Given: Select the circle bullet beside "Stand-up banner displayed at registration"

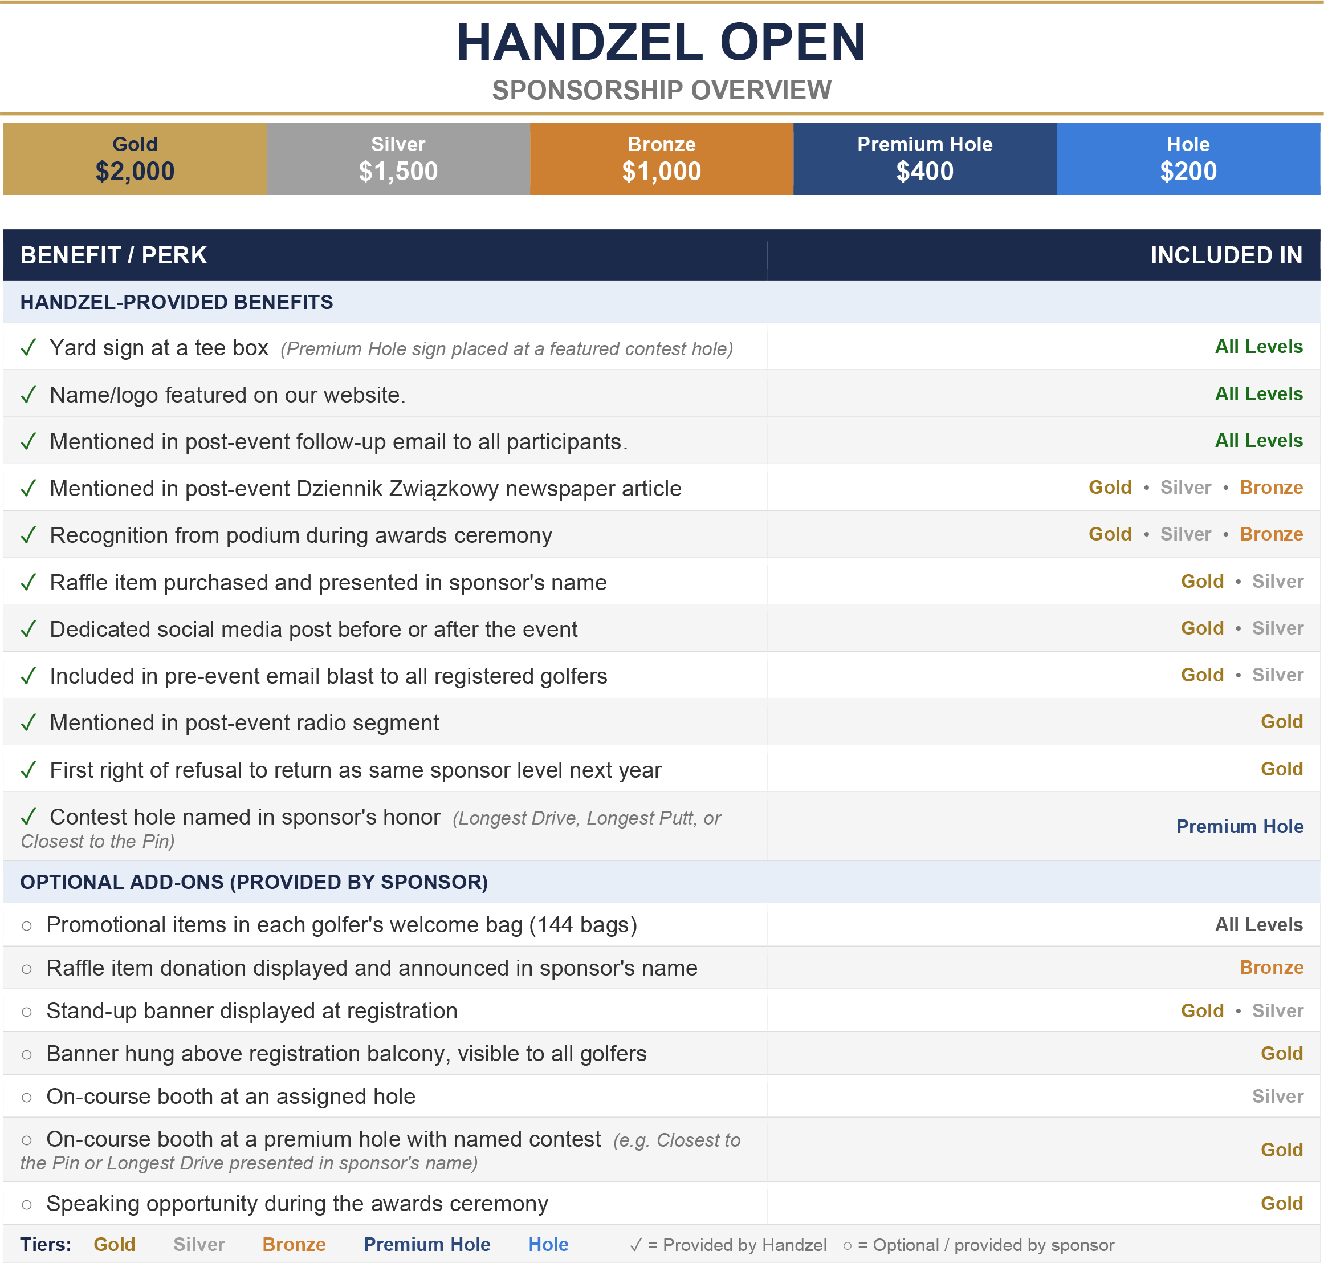Looking at the screenshot, I should point(27,1012).
